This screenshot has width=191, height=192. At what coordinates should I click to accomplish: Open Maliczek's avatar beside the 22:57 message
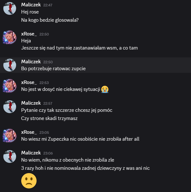click(10, 106)
